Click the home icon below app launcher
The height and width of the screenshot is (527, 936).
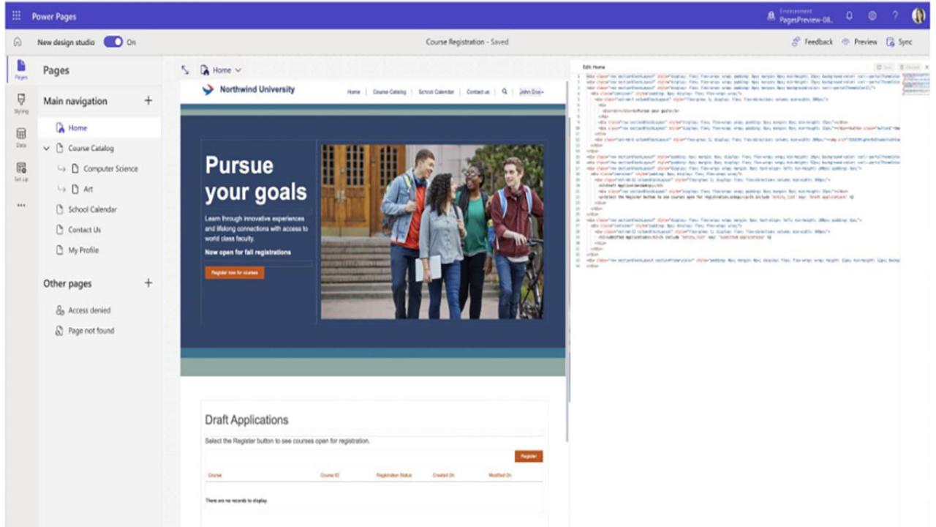(18, 42)
